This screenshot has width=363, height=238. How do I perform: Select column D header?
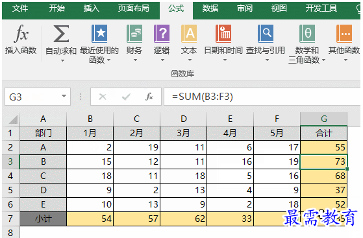[x=184, y=119]
